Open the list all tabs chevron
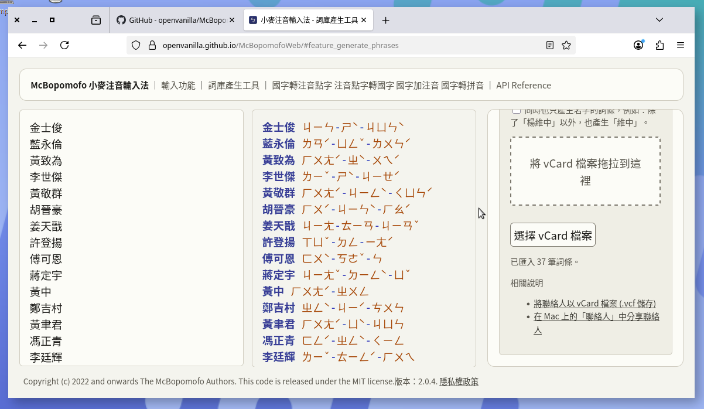The image size is (704, 409). coord(659,20)
